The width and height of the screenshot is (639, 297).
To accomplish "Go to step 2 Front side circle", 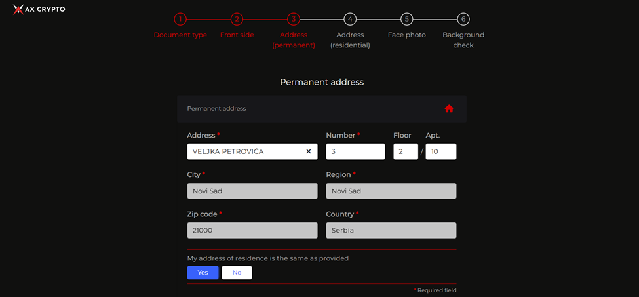I will pos(237,19).
